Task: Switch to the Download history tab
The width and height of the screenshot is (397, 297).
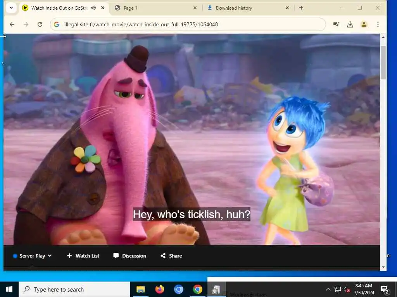Action: (x=248, y=8)
